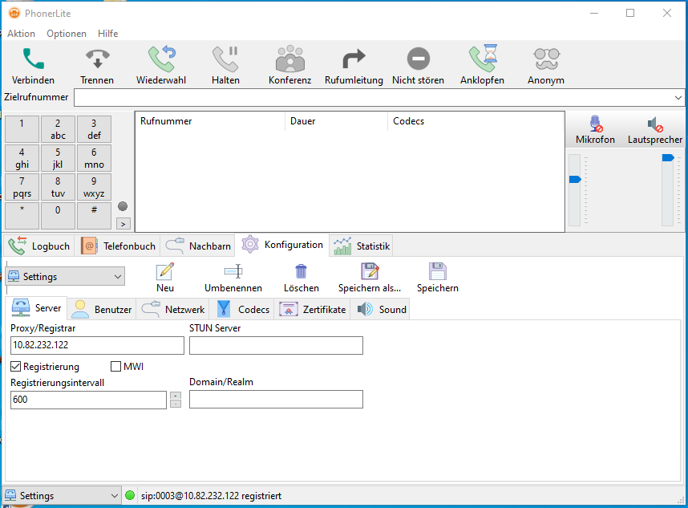The image size is (688, 508).
Task: Click the Verbinden call icon
Action: [32, 58]
